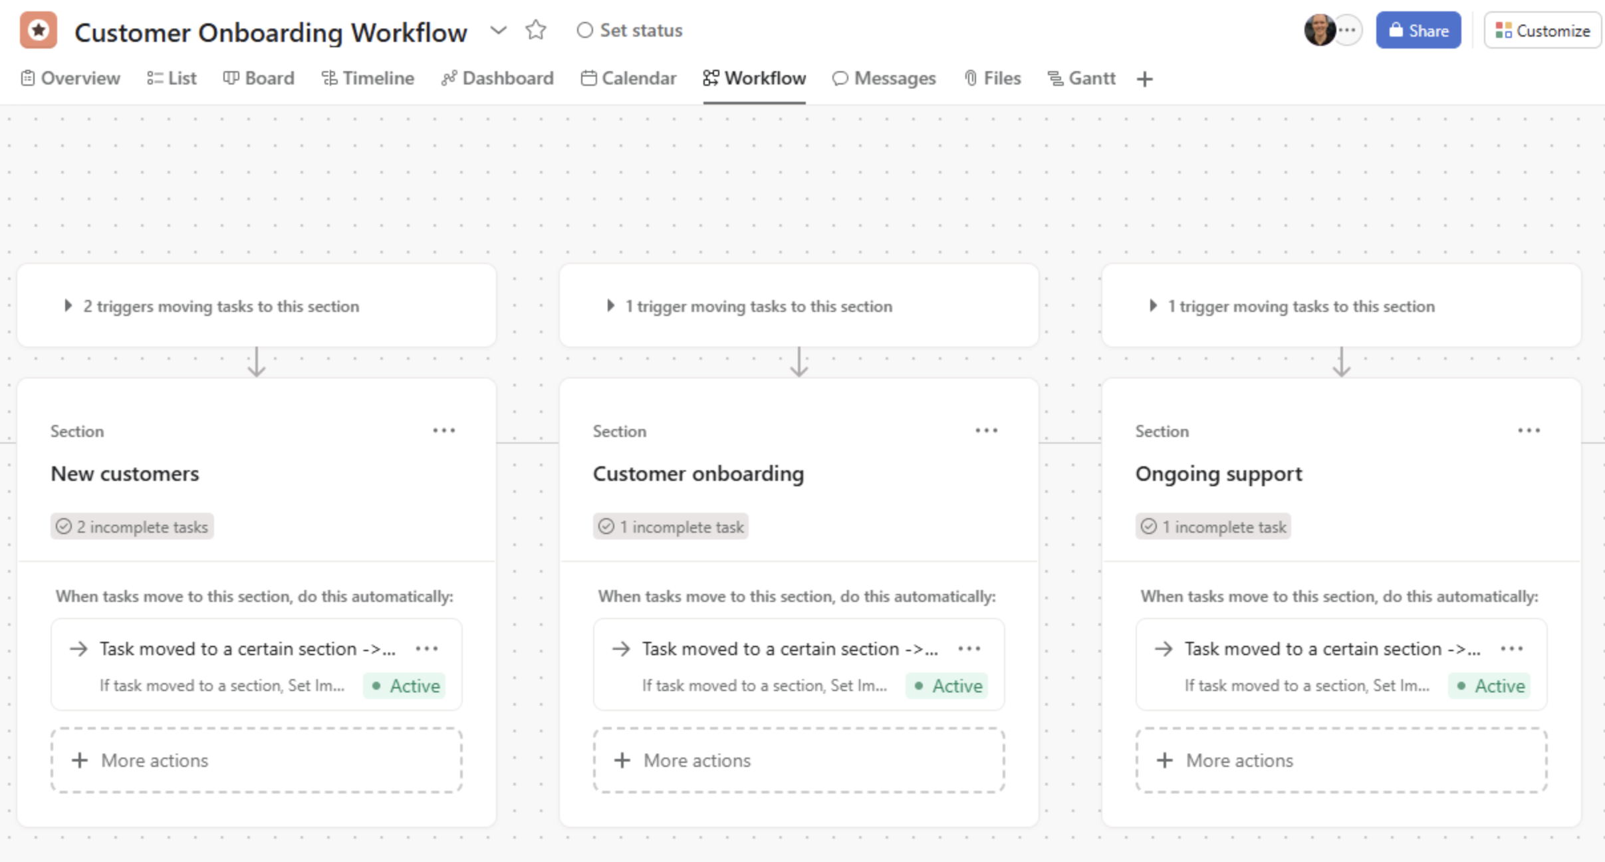Click the ellipsis on the New customers rule
The height and width of the screenshot is (862, 1605).
pyautogui.click(x=427, y=648)
